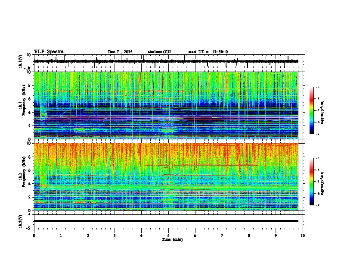Click the "8" tick on the time axis
Image resolution: width=341 pixels, height=264 pixels.
coord(249,236)
